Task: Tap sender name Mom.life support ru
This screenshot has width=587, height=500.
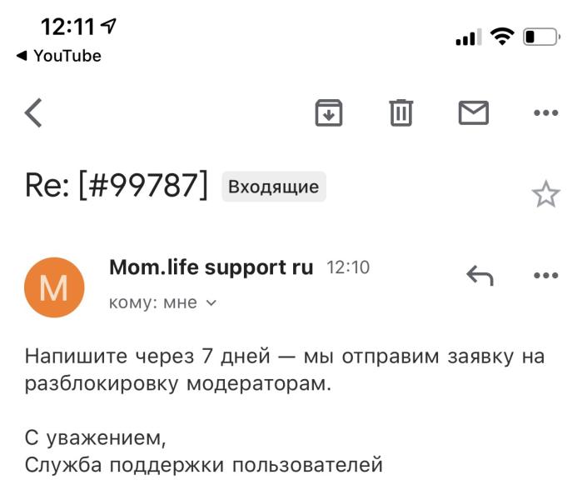Action: click(x=211, y=267)
